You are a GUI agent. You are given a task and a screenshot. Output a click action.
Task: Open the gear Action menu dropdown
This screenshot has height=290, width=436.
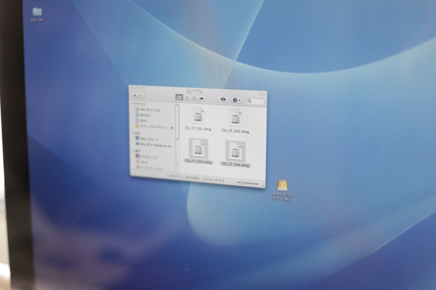237,100
